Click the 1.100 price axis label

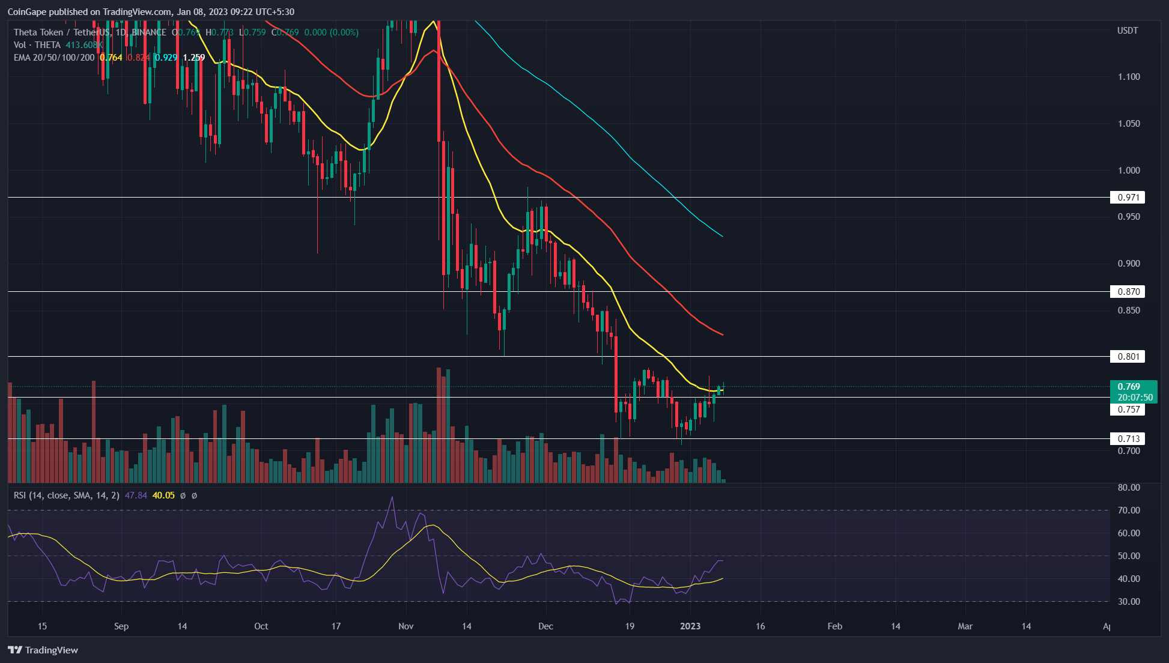(1129, 77)
